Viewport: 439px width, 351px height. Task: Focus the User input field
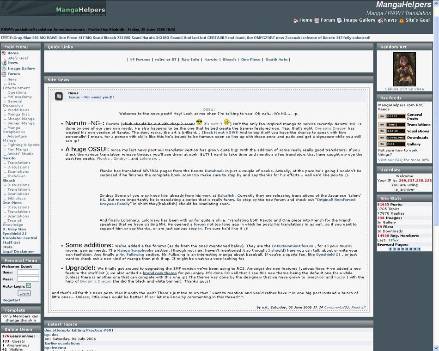pyautogui.click(x=28, y=272)
